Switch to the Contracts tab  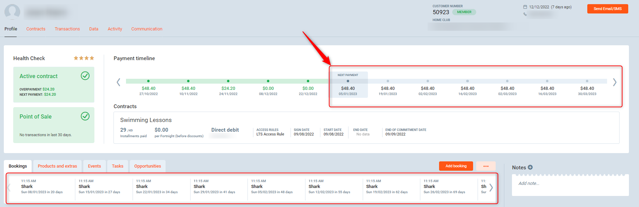36,29
